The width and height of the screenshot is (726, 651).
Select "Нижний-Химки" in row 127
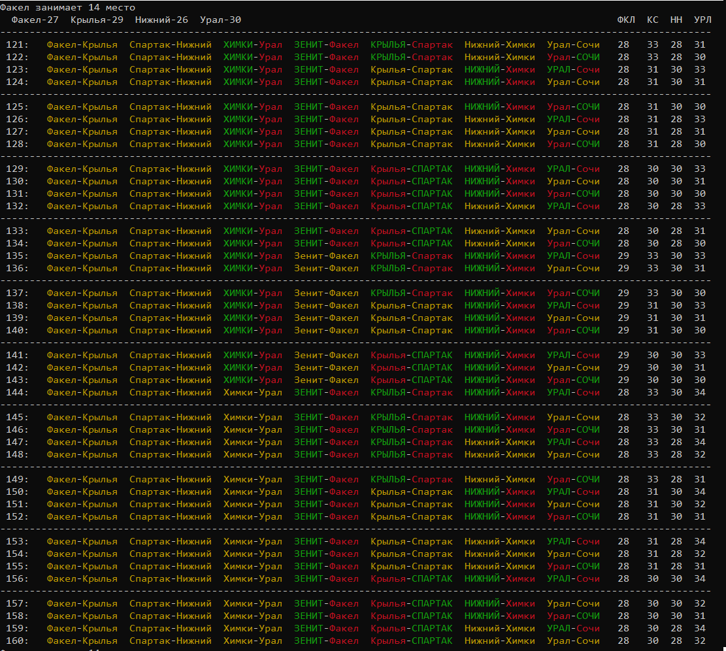[x=500, y=131]
